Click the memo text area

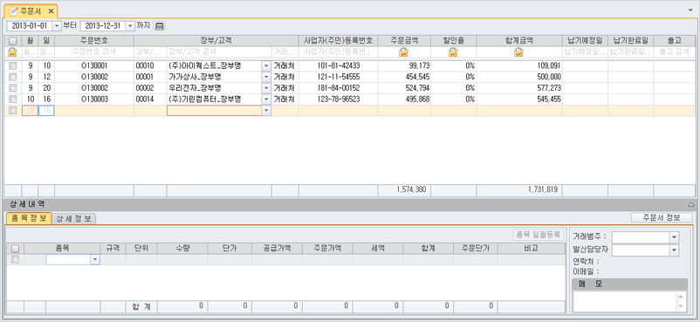pyautogui.click(x=625, y=301)
